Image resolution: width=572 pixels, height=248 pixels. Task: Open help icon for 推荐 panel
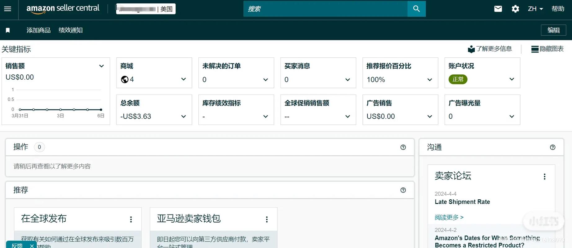[403, 190]
